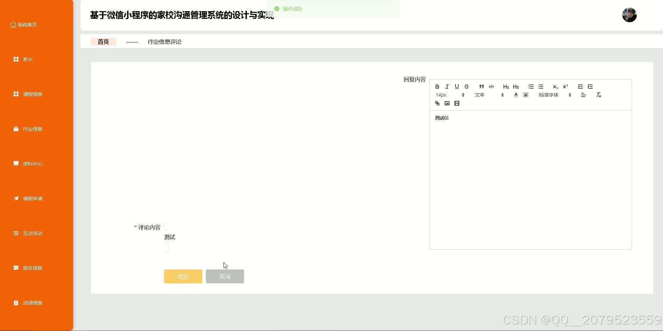
Task: Toggle italic formatting in reply editor
Action: coord(447,87)
